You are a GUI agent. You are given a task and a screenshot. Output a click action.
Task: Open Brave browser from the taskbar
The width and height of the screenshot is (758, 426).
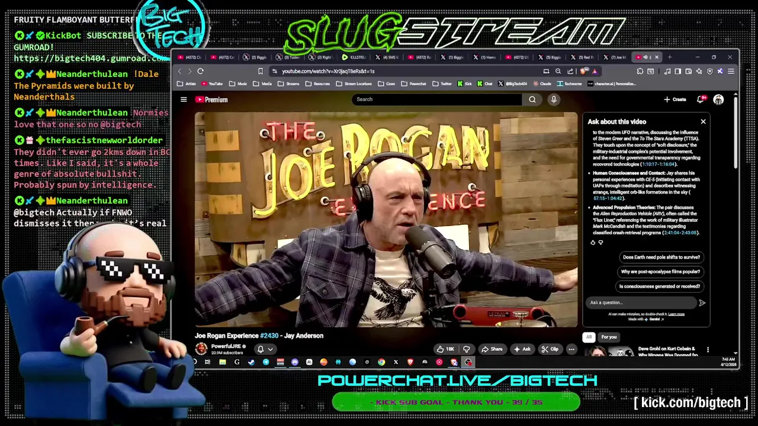[x=410, y=362]
